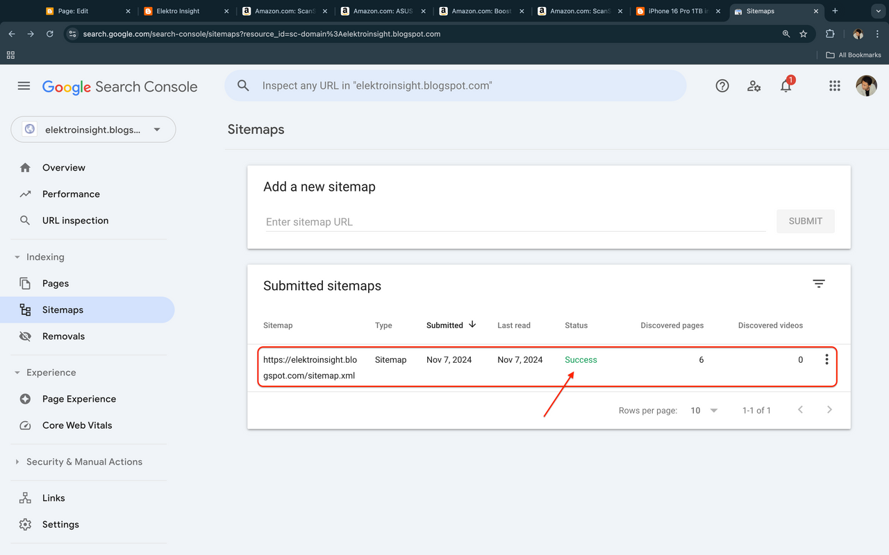The width and height of the screenshot is (889, 555).
Task: Open Chrome profile avatar in toolbar
Action: [x=858, y=34]
